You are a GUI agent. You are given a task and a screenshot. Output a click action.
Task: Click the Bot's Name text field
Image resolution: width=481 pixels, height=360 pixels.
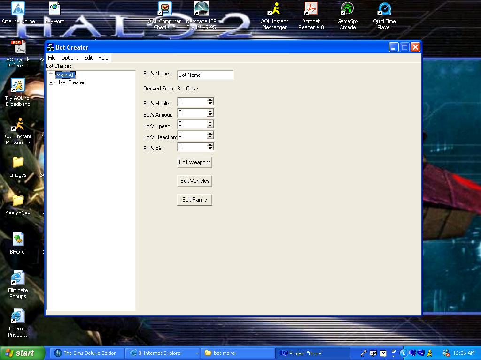pos(205,75)
